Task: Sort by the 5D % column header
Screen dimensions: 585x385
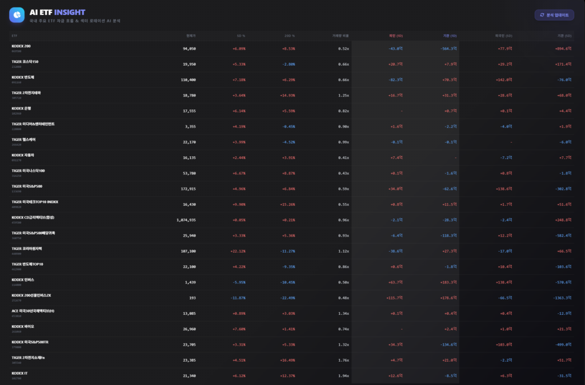Action: pyautogui.click(x=241, y=36)
